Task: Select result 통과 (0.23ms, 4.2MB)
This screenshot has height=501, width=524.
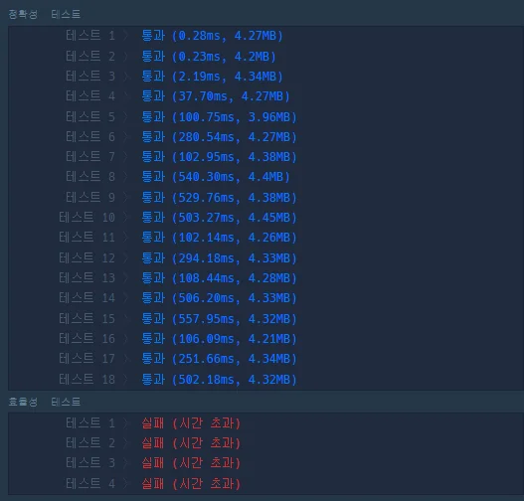Action: pyautogui.click(x=209, y=56)
